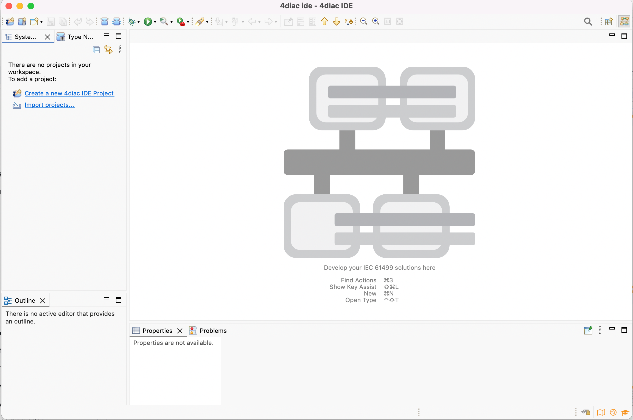Open the System Explorer view menu
This screenshot has width=633, height=420.
coord(120,49)
